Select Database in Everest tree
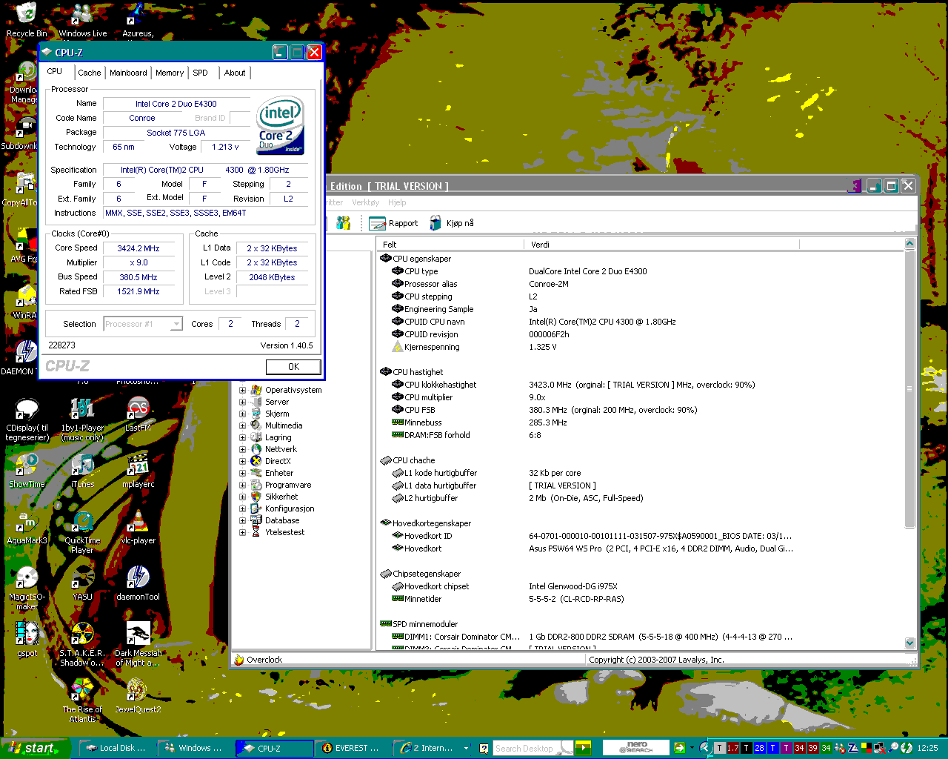Image resolution: width=948 pixels, height=759 pixels. pos(282,520)
